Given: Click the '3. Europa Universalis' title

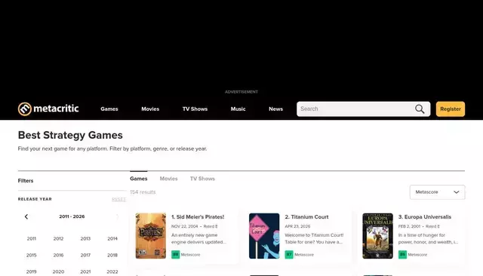Looking at the screenshot, I should pyautogui.click(x=425, y=217).
